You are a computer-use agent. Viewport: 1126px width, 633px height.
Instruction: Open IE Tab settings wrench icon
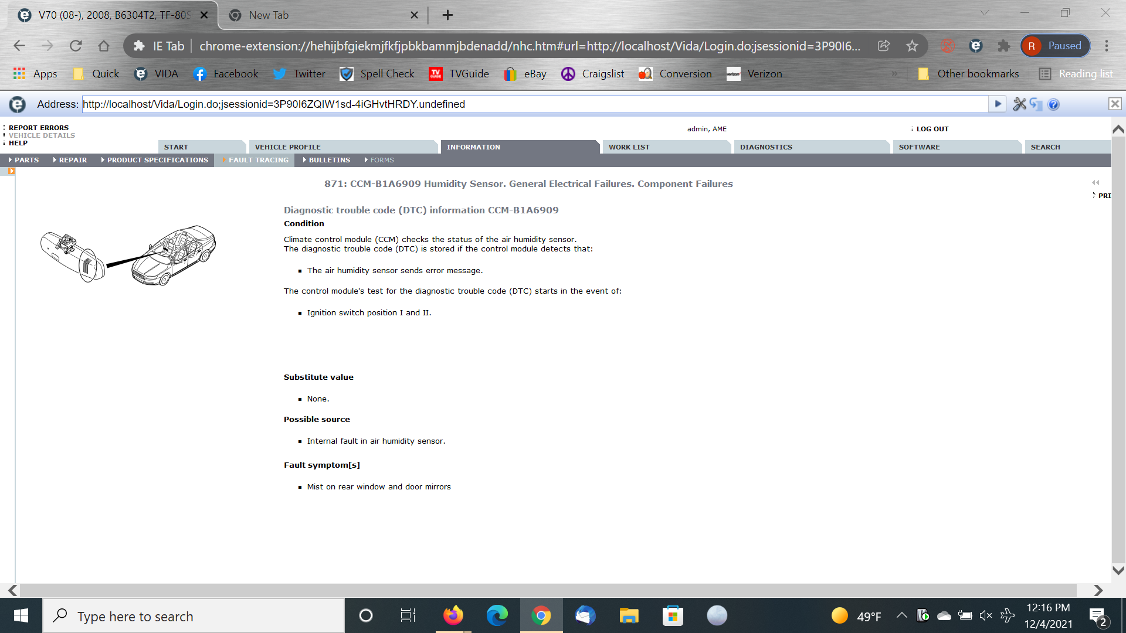coord(1019,104)
